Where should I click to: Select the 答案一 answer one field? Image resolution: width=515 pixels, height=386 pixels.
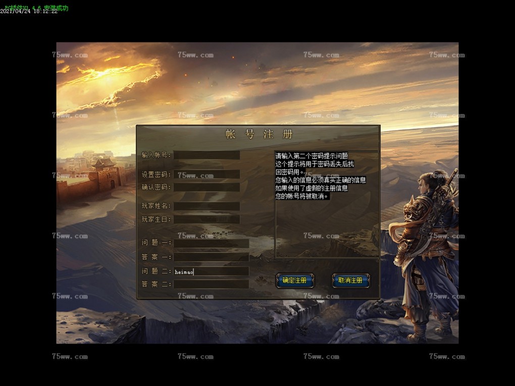(x=211, y=257)
